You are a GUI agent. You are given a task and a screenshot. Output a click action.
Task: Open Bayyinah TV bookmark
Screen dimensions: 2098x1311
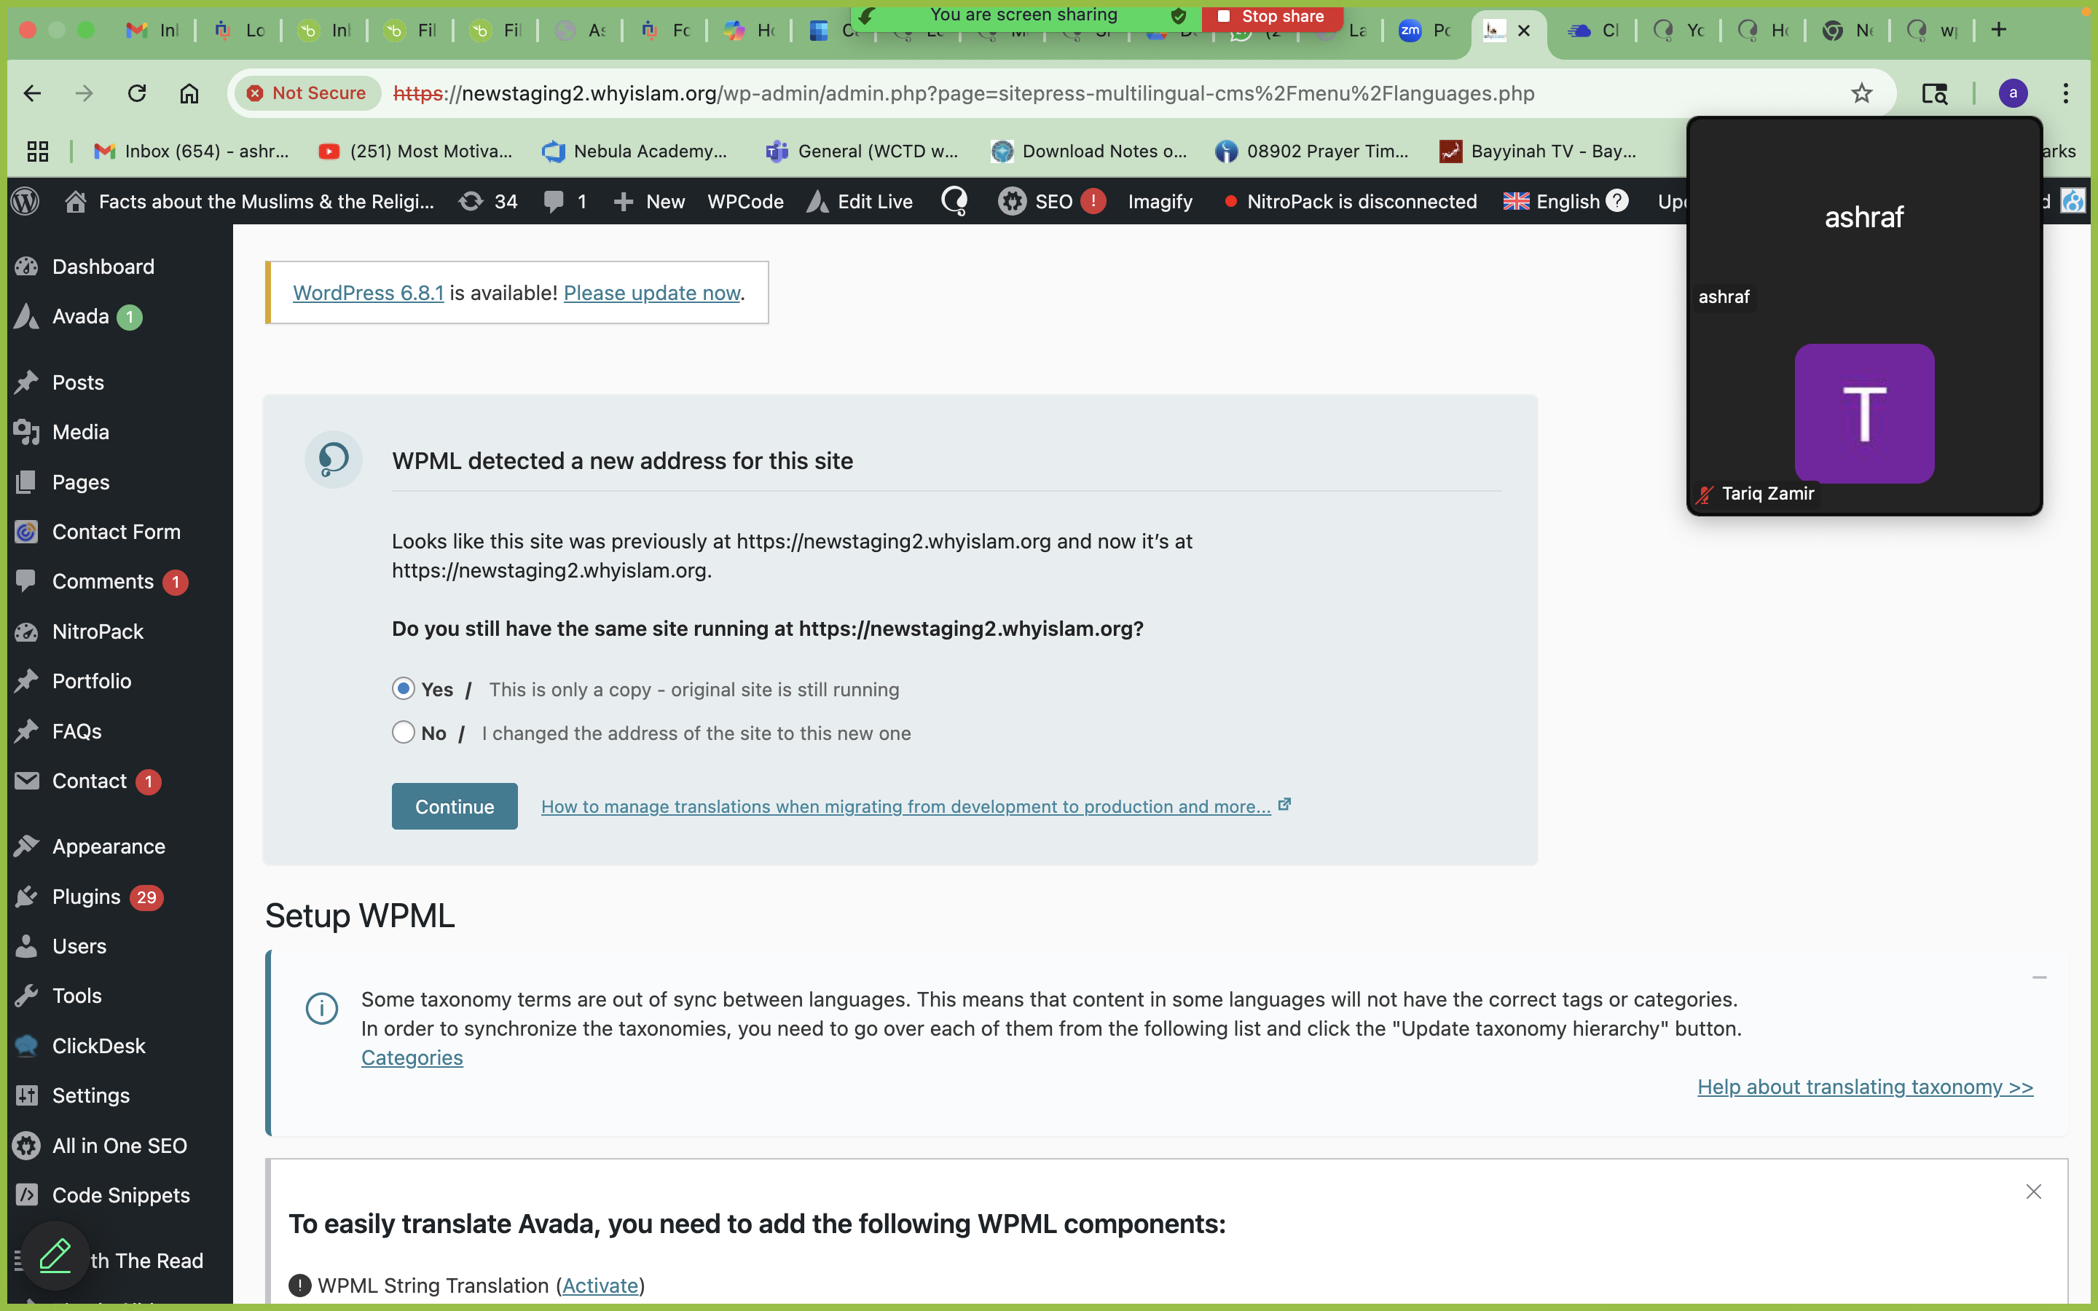tap(1538, 151)
